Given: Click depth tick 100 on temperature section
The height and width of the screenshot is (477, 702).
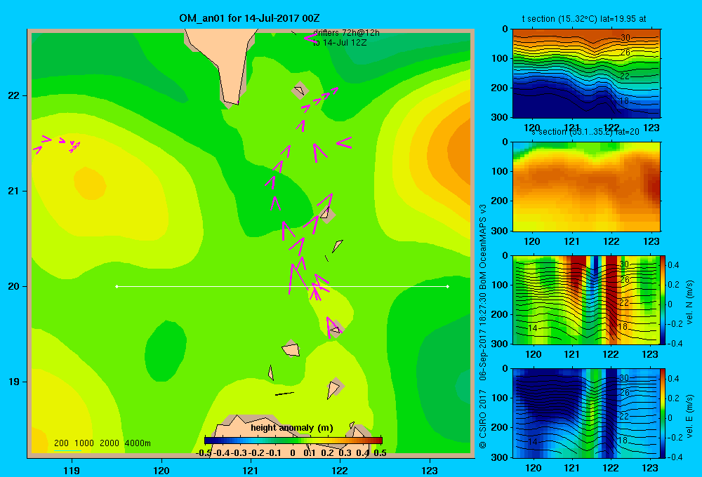Looking at the screenshot, I should pyautogui.click(x=501, y=59).
